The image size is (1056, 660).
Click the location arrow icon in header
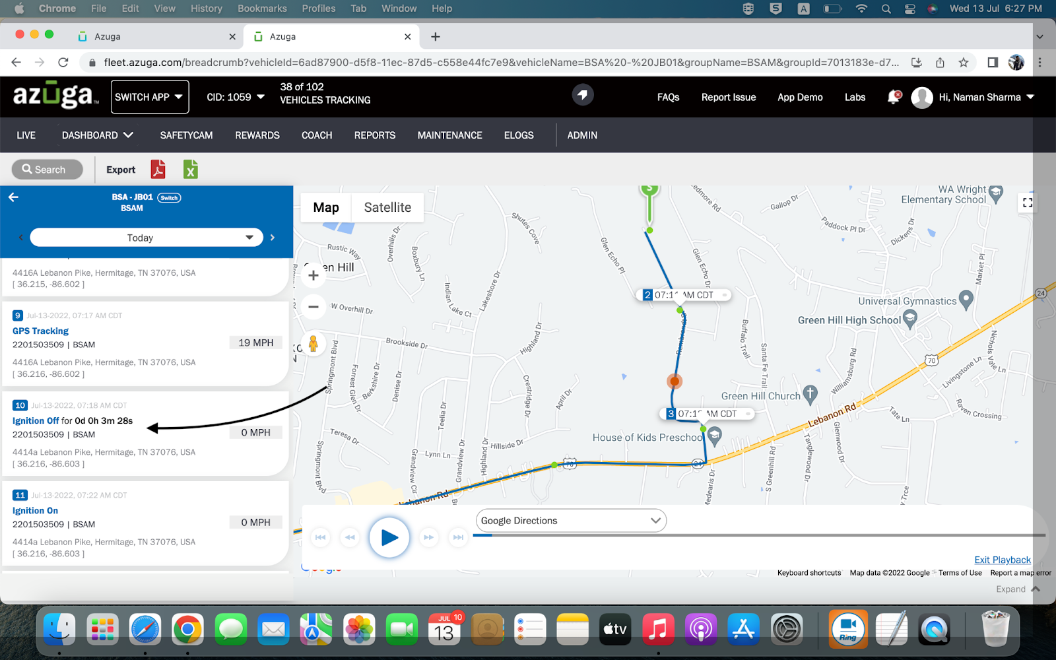(x=582, y=95)
